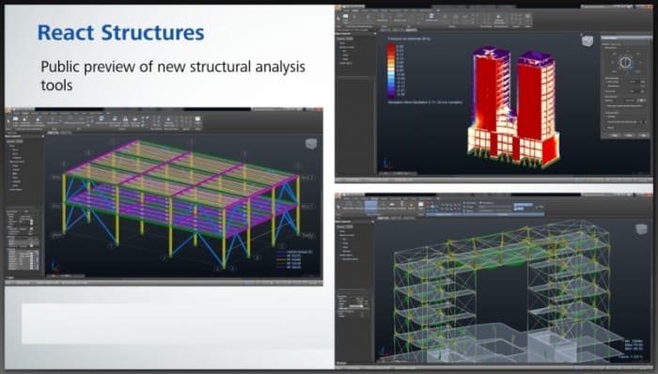The width and height of the screenshot is (658, 374).
Task: Toggle the top-left ribbon checkbox in the transparent building window
Action: click(x=464, y=203)
